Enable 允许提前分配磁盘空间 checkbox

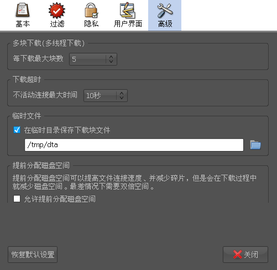coord(17,198)
